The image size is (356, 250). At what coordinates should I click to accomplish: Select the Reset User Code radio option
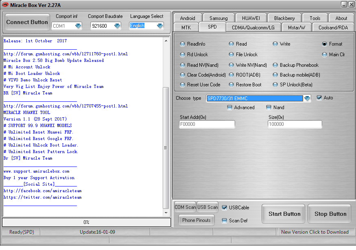coord(182,85)
